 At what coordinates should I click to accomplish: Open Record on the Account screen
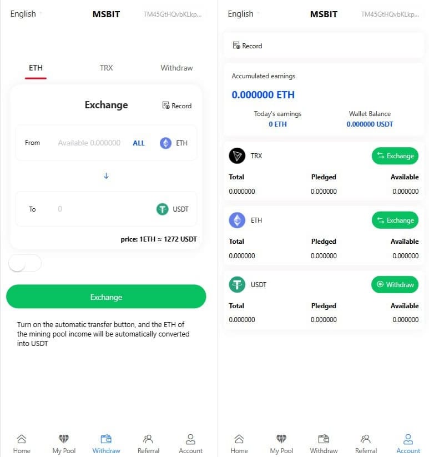(248, 46)
